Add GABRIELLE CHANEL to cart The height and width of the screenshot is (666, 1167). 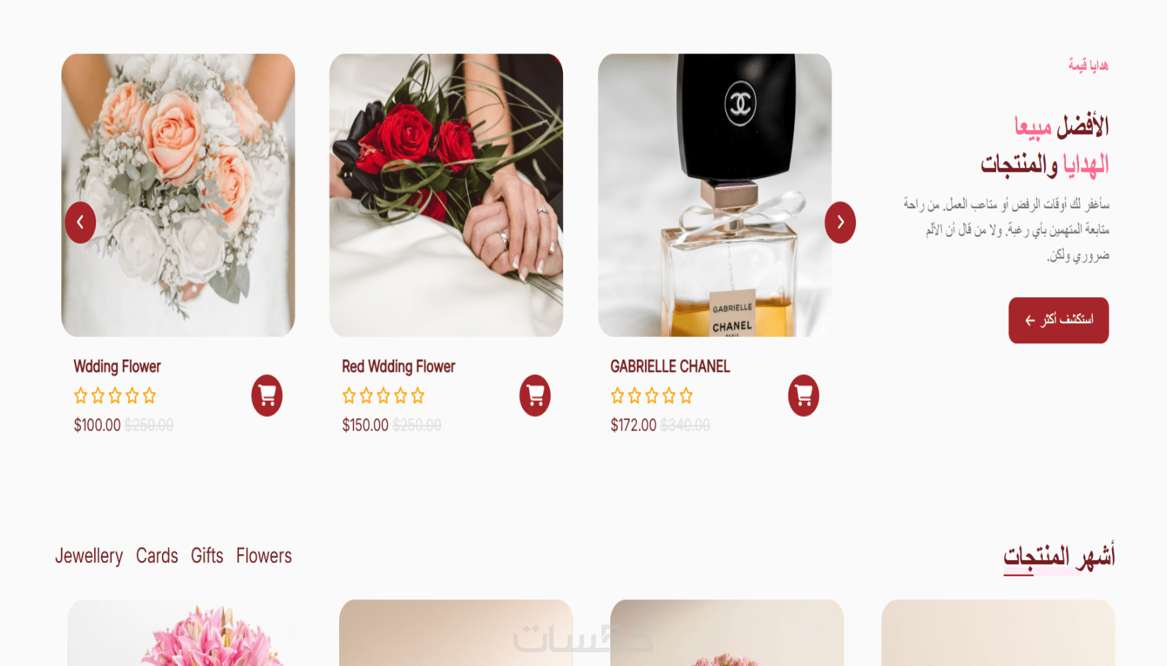(x=803, y=395)
